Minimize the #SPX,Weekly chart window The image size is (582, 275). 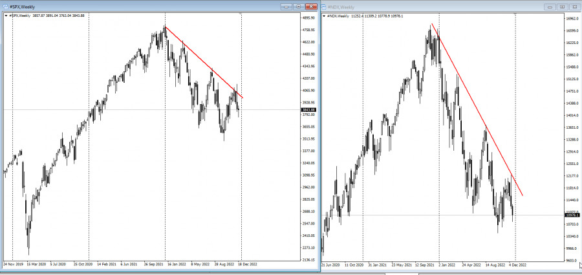click(286, 6)
